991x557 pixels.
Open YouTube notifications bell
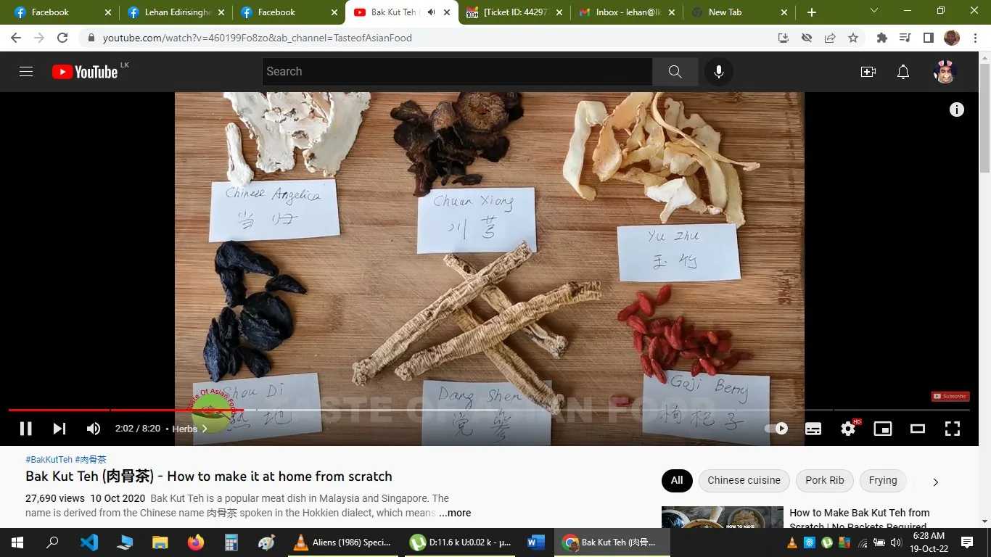[x=902, y=71]
